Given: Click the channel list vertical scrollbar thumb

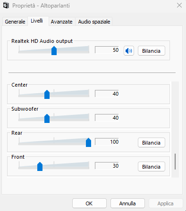Looking at the screenshot, I should pyautogui.click(x=175, y=162).
